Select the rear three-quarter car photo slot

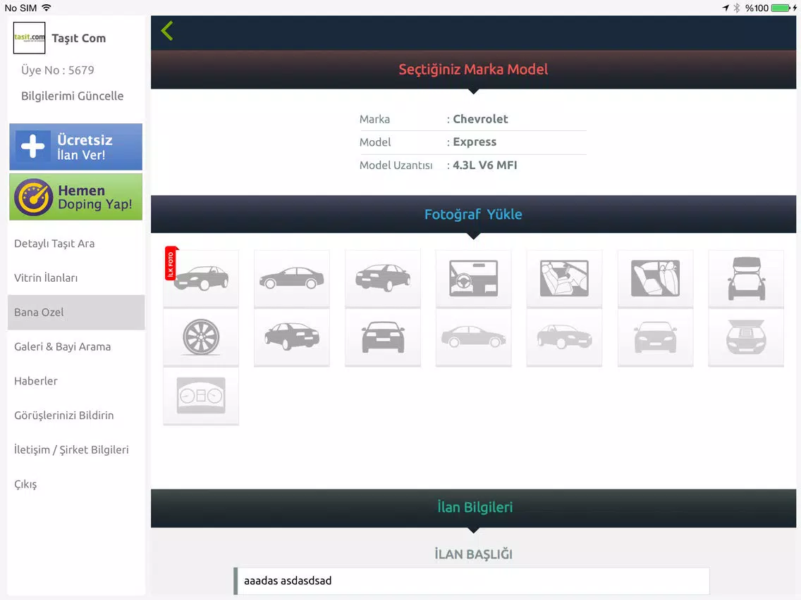point(383,278)
